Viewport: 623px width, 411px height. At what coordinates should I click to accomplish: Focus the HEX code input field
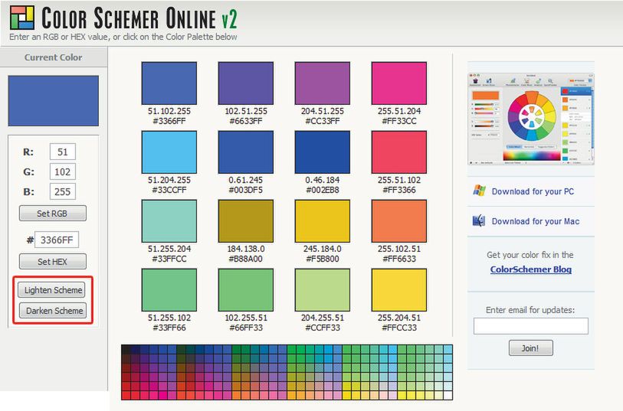point(57,240)
